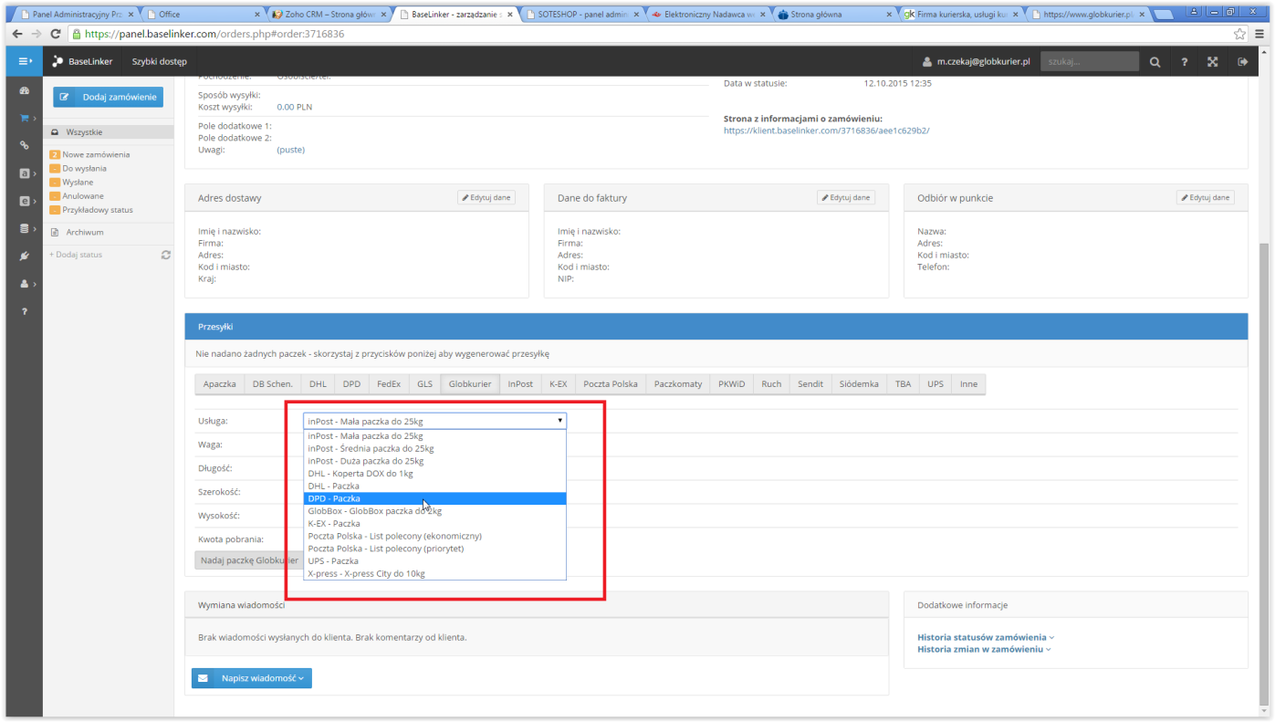Open help question mark in top header
Screen dimensions: 1275x722
point(1184,62)
